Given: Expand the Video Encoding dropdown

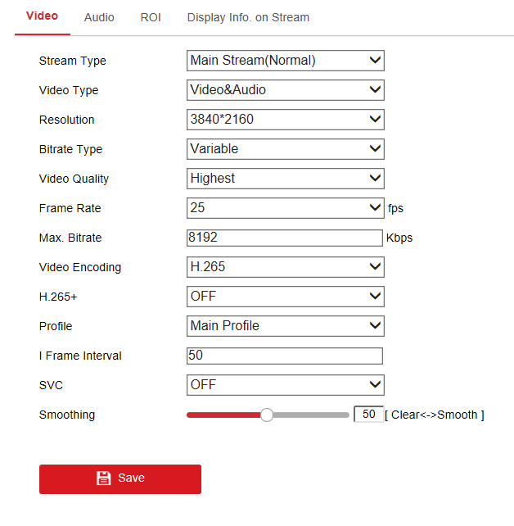Looking at the screenshot, I should click(285, 267).
